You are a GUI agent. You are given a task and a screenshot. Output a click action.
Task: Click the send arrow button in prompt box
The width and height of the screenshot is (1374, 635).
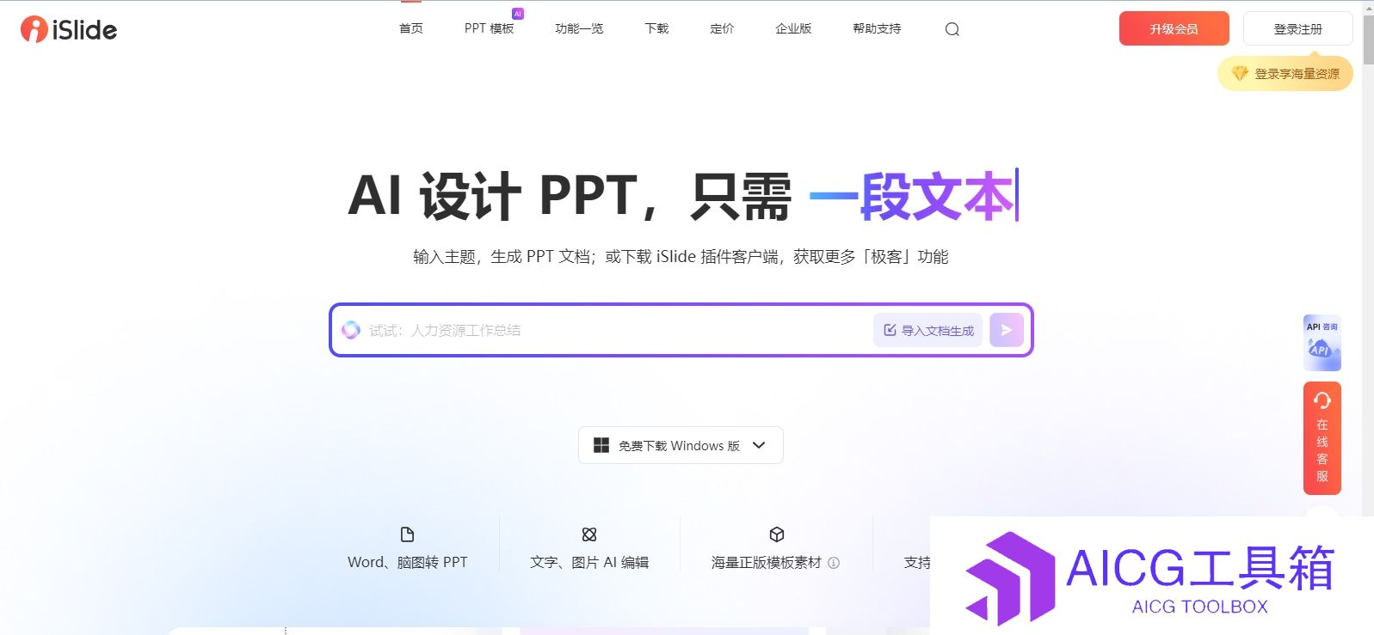tap(1007, 330)
